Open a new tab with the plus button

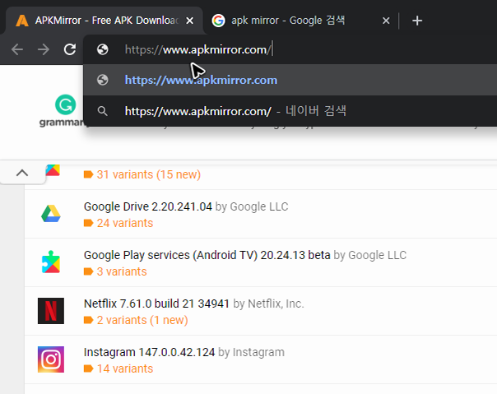(417, 21)
